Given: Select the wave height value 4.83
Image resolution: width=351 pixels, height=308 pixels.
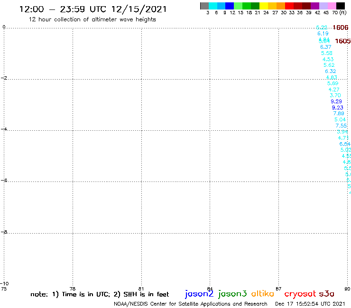Looking at the screenshot, I should (x=332, y=77).
